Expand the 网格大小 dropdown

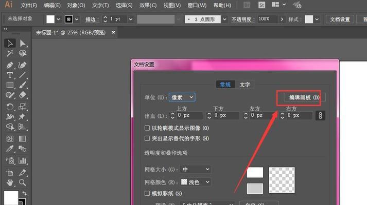click(196, 169)
